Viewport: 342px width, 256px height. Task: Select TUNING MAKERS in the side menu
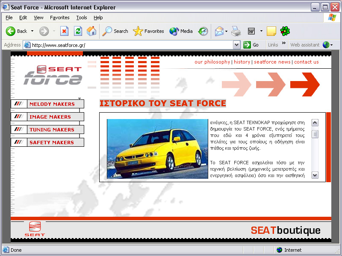click(x=47, y=130)
